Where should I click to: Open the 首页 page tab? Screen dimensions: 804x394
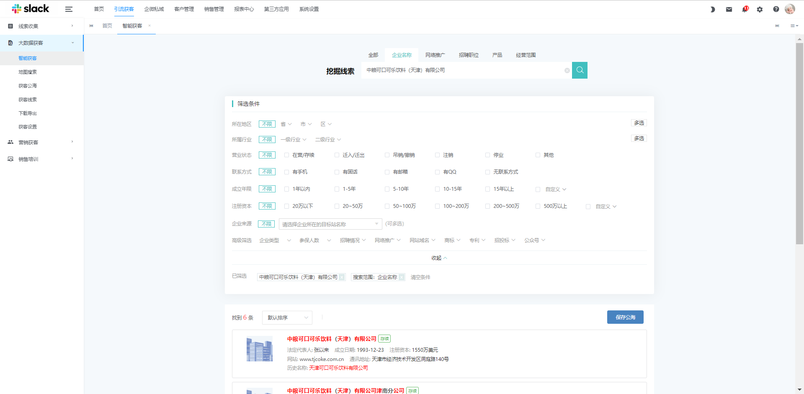pyautogui.click(x=107, y=26)
